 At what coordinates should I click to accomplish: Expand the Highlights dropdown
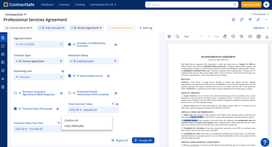[x=261, y=28]
